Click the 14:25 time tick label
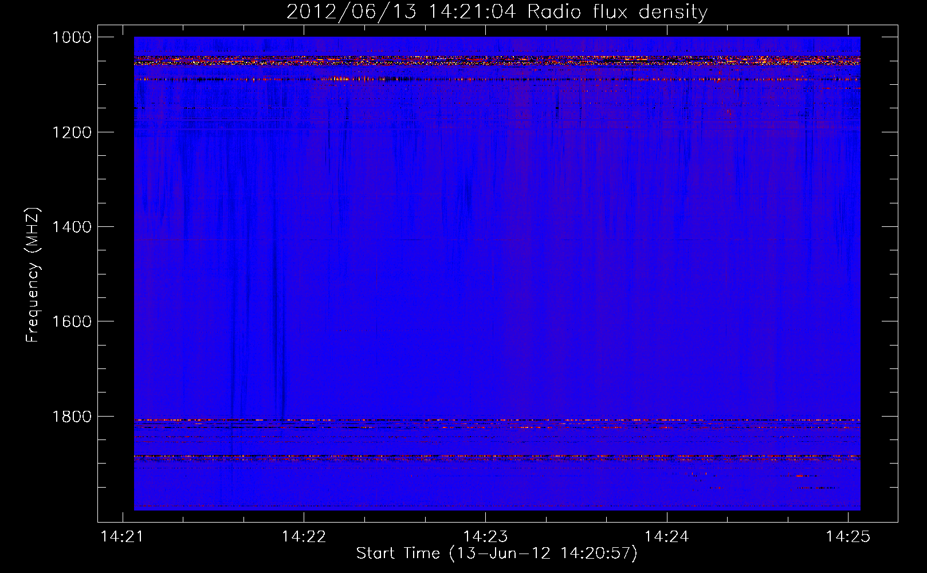The image size is (927, 573). (x=848, y=537)
